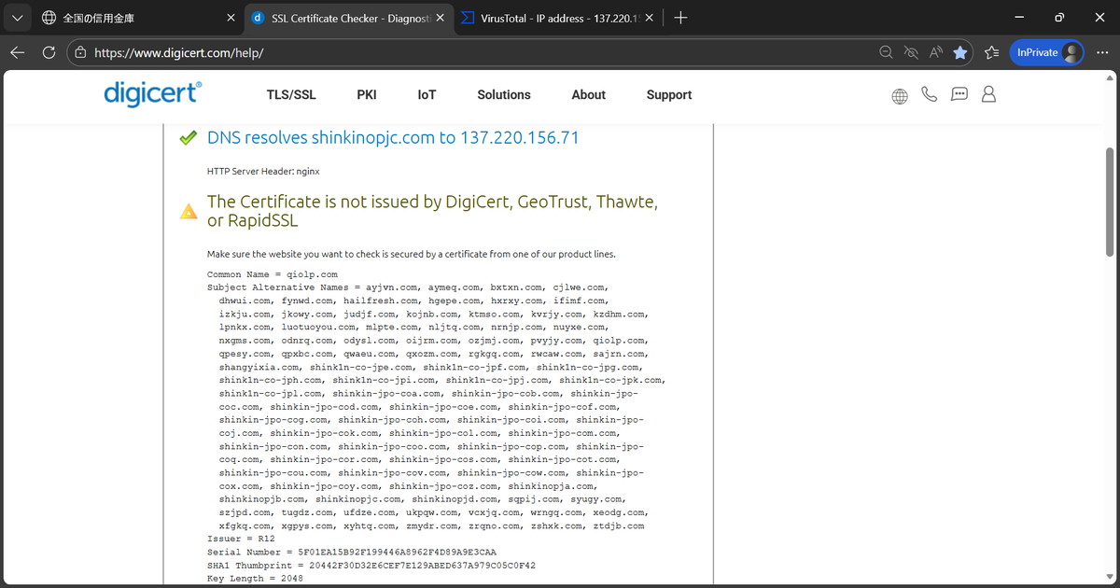The width and height of the screenshot is (1120, 588).
Task: Click the HTTP Server Header: nginx text
Action: (x=263, y=172)
